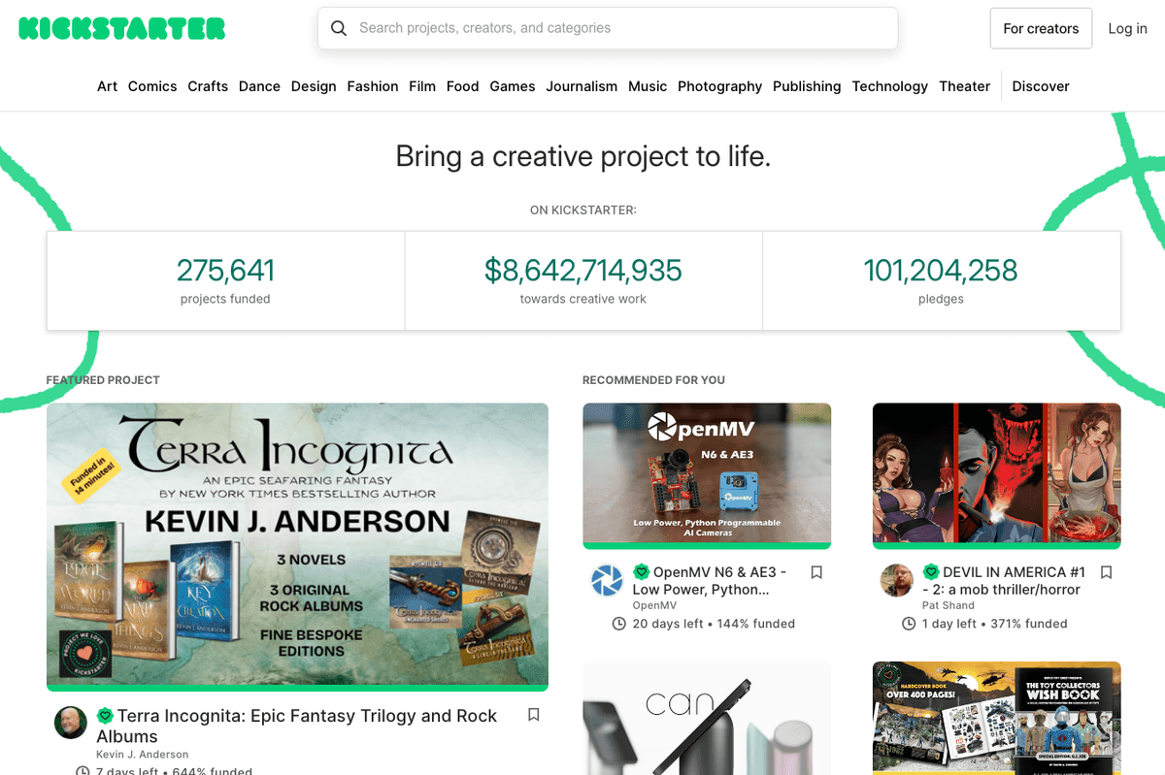Image resolution: width=1165 pixels, height=775 pixels.
Task: Click the clock icon under OpenMV project
Action: point(618,624)
